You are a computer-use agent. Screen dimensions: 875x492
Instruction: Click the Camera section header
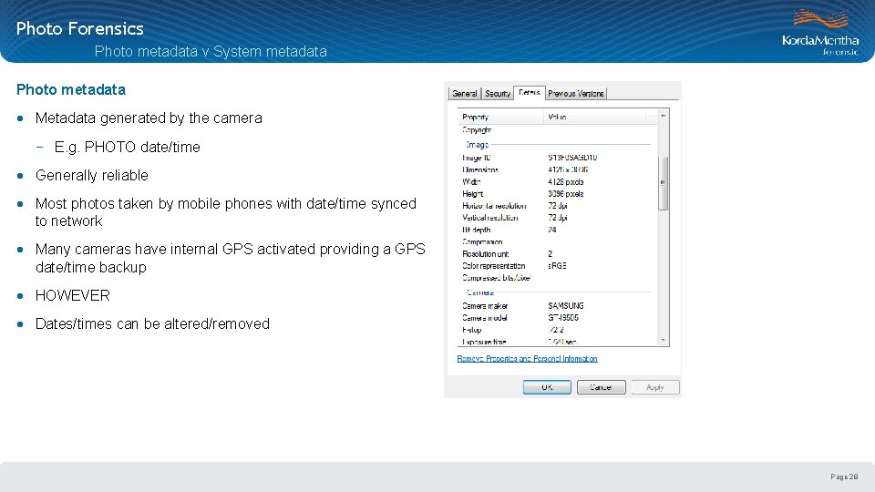coord(480,292)
